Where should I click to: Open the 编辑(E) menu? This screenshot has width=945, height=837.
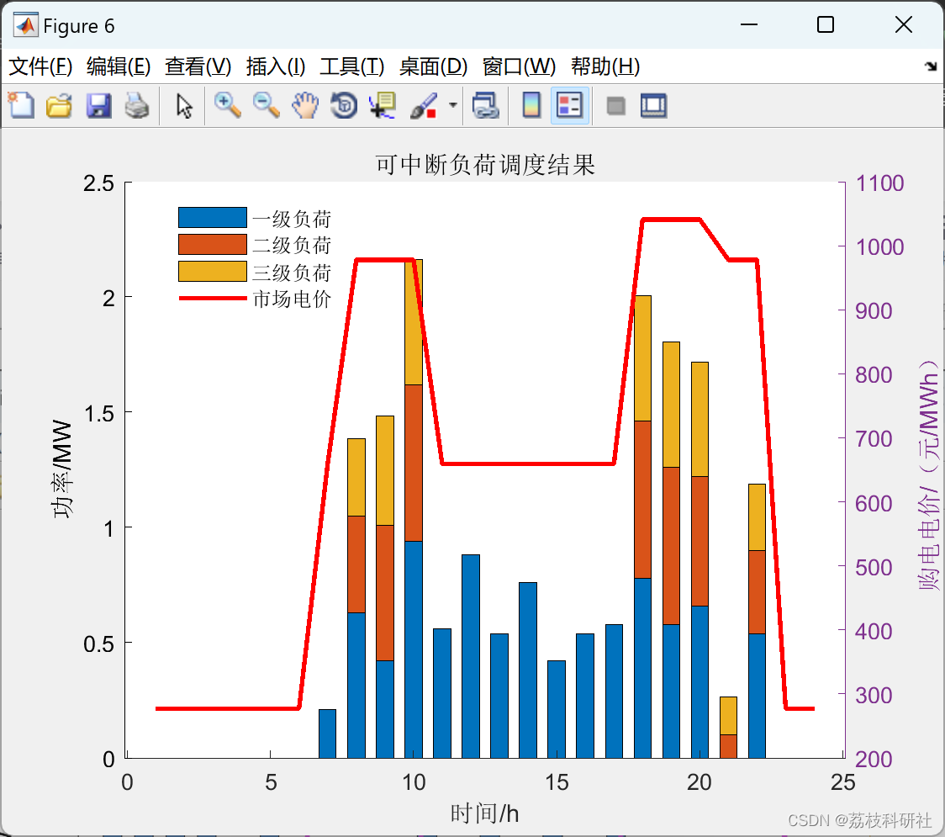pos(118,66)
